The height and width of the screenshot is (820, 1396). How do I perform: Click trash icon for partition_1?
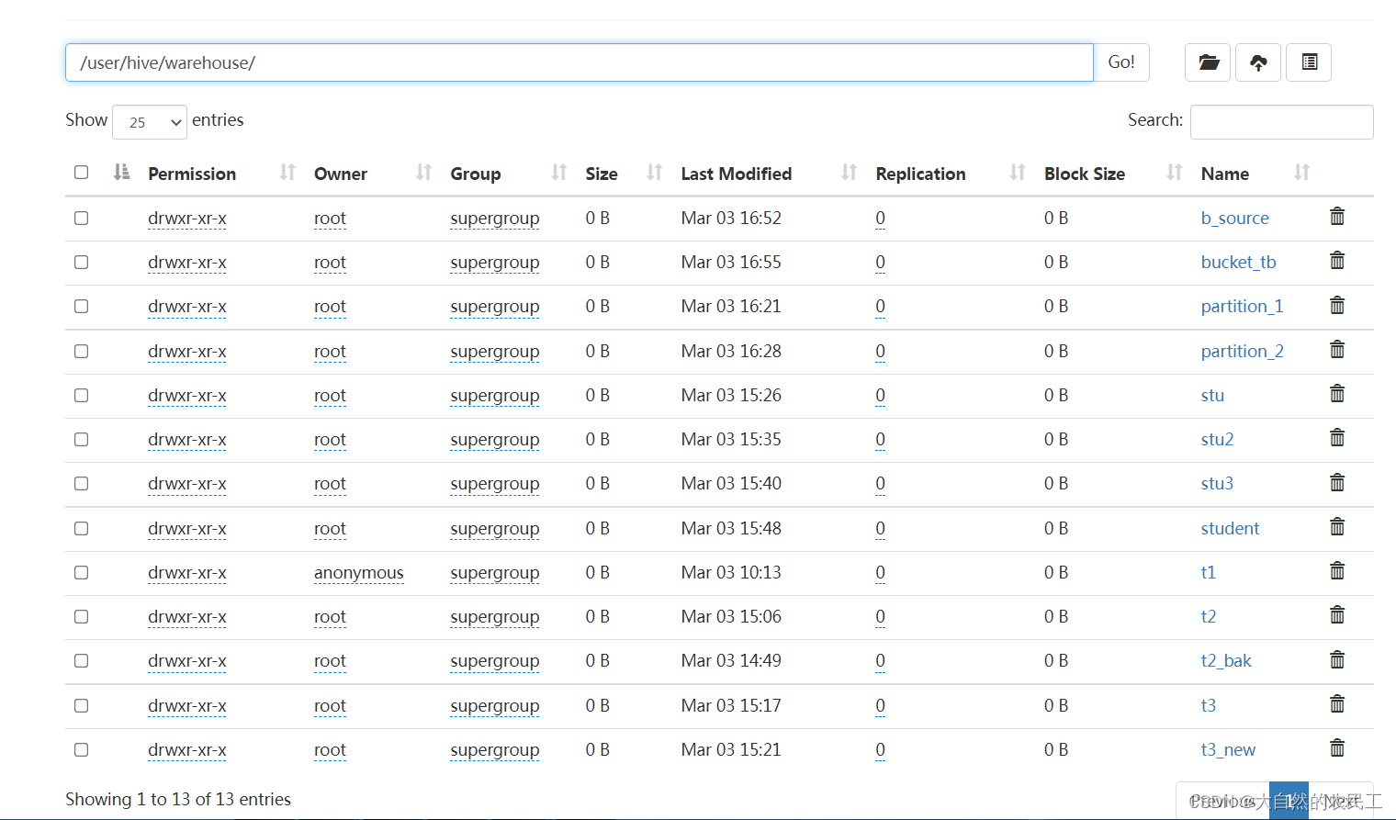pyautogui.click(x=1337, y=304)
